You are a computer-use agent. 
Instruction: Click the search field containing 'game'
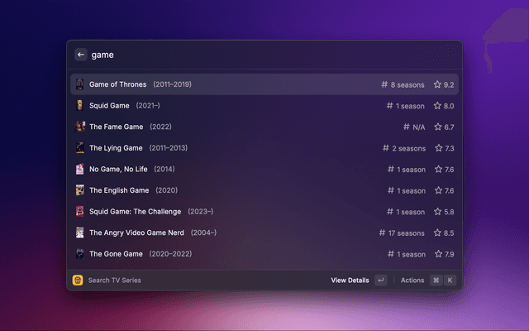248,55
